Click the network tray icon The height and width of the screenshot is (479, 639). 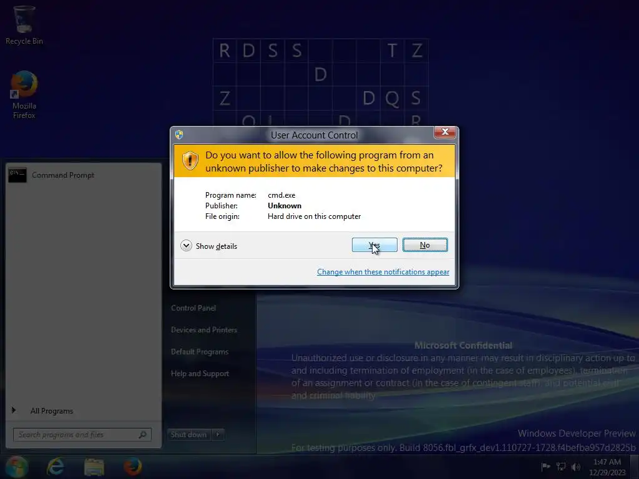click(x=561, y=467)
